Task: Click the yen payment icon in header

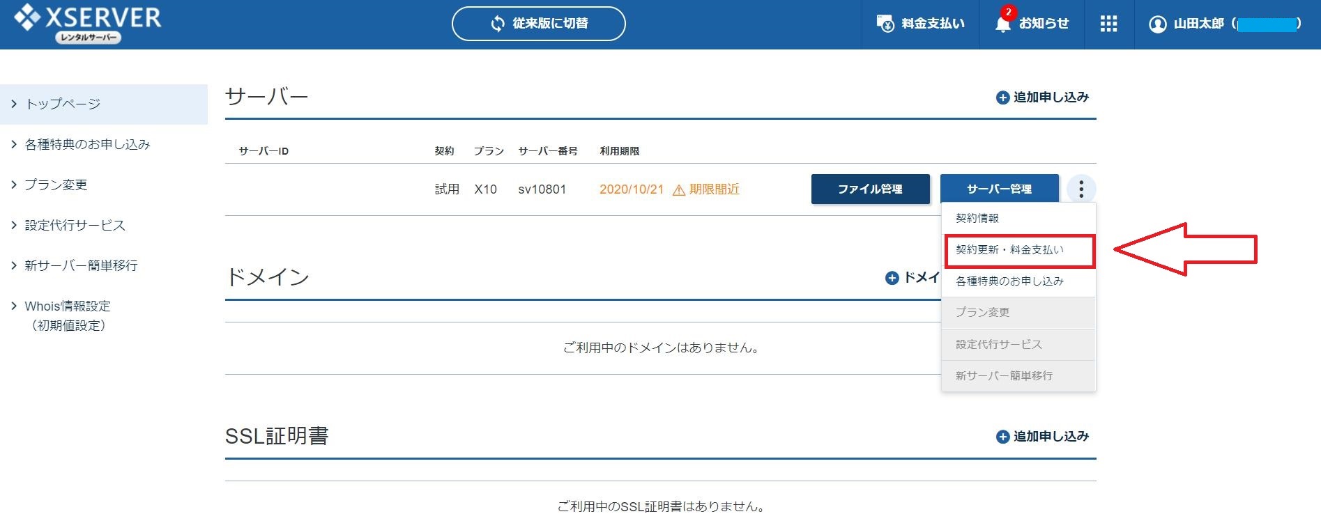Action: [x=885, y=24]
